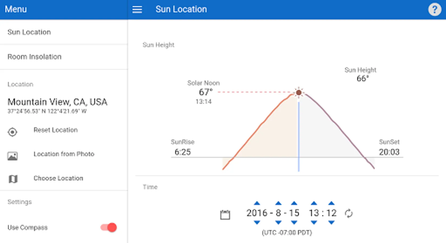The width and height of the screenshot is (446, 243).
Task: Decrease the day with down arrow
Action: pyautogui.click(x=294, y=223)
